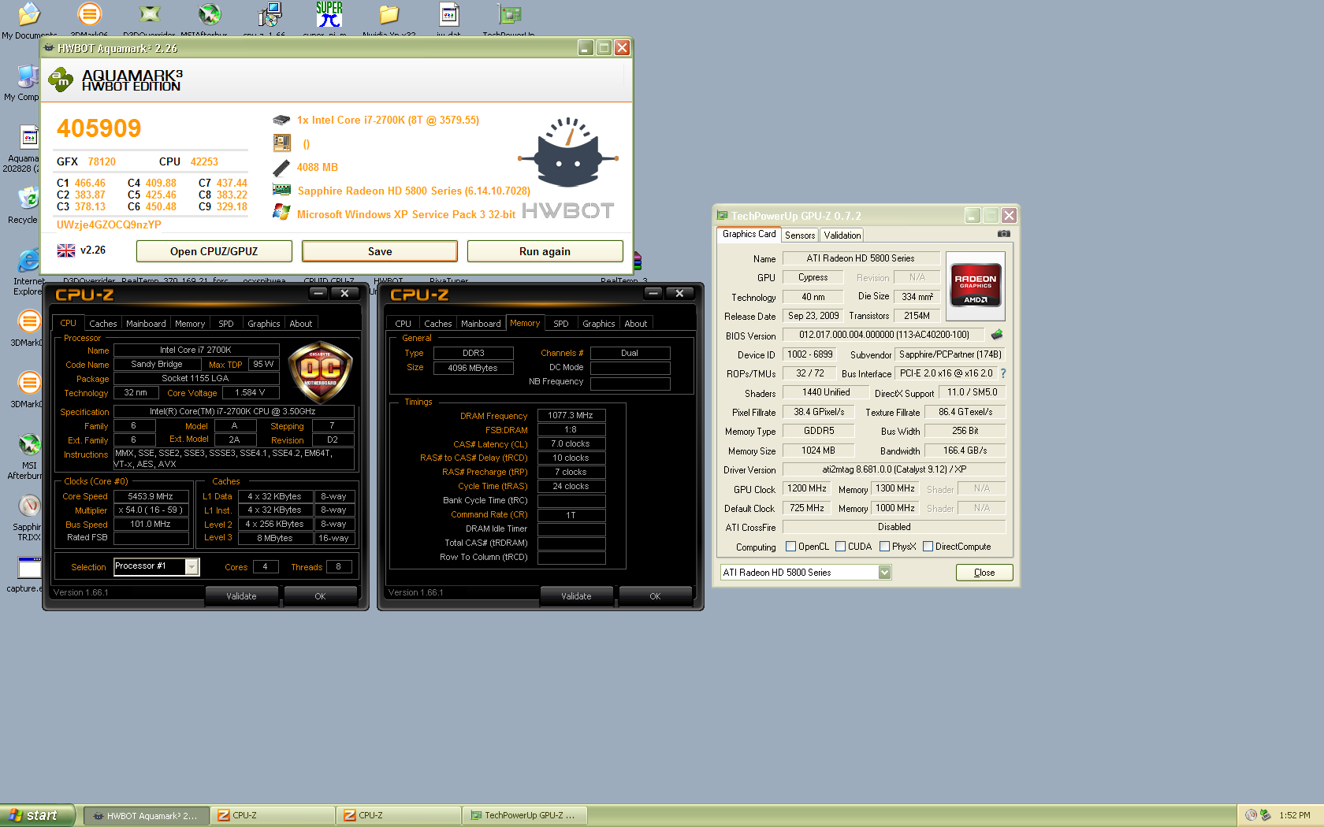
Task: Launch the Super Pi desktop icon
Action: pyautogui.click(x=329, y=14)
